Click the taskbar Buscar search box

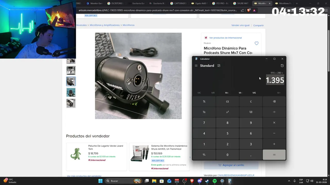pos(124,181)
